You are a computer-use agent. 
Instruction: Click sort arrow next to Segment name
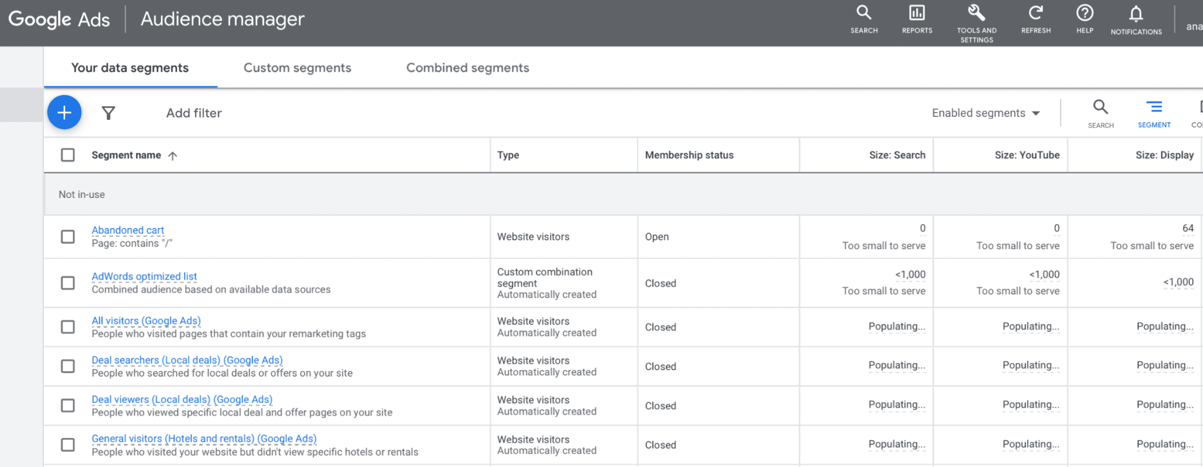(172, 156)
